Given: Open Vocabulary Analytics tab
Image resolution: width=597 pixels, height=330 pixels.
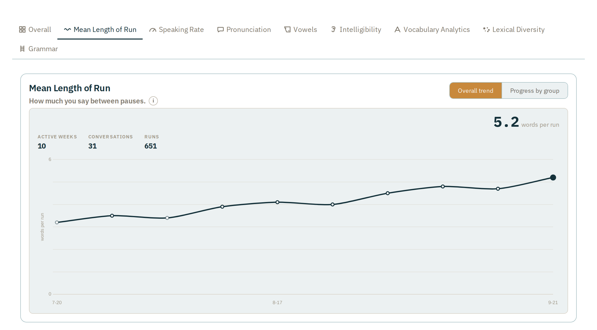Looking at the screenshot, I should tap(432, 30).
